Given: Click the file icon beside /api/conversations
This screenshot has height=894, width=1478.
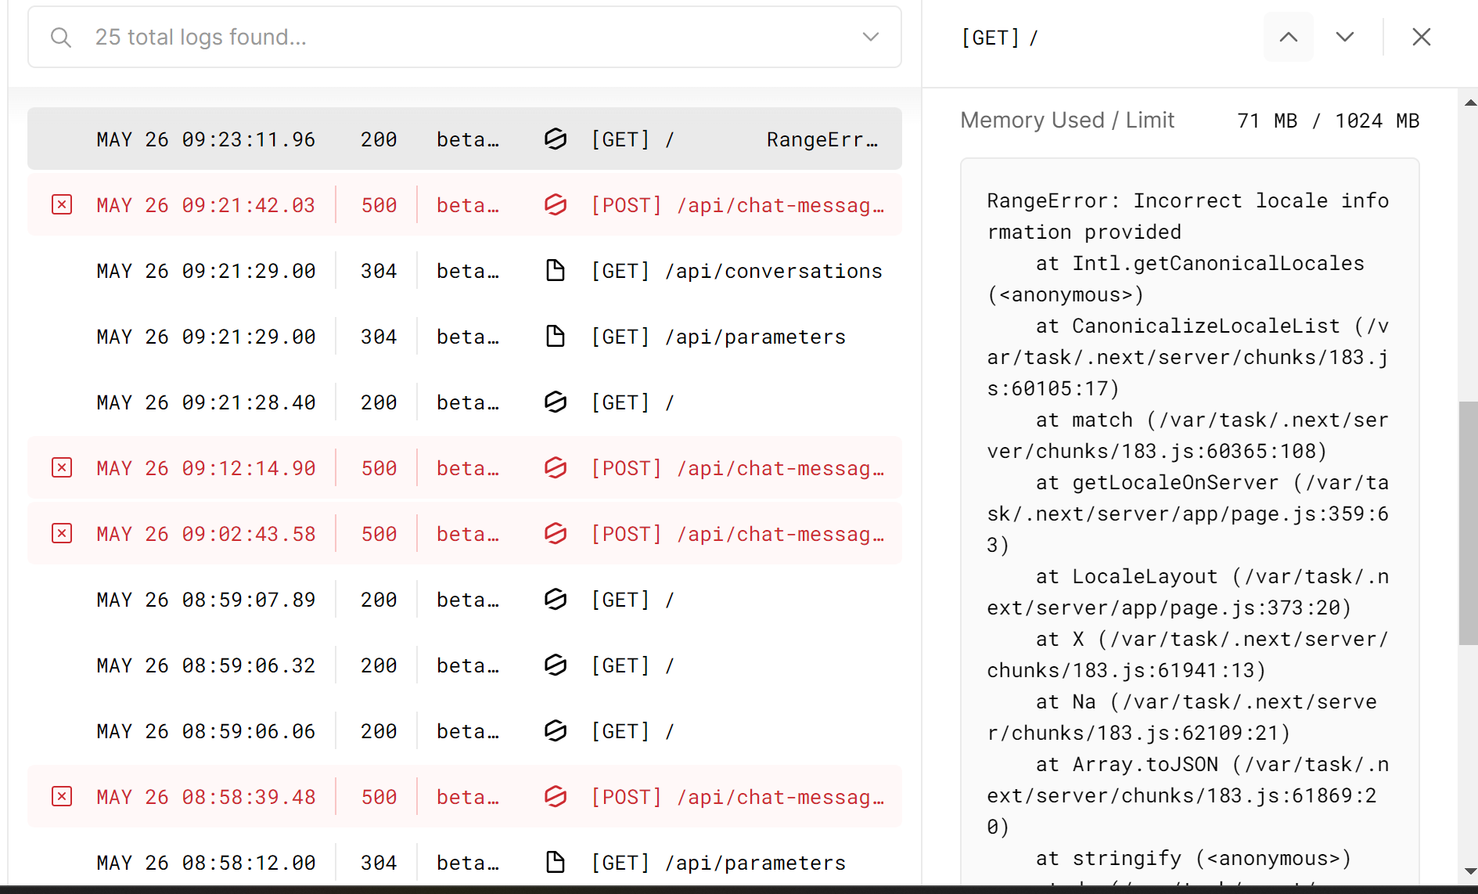Looking at the screenshot, I should click(x=556, y=270).
